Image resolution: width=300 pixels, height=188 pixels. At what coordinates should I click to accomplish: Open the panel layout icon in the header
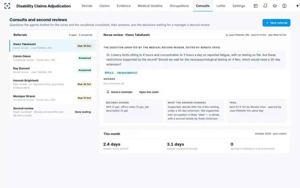[255, 6]
